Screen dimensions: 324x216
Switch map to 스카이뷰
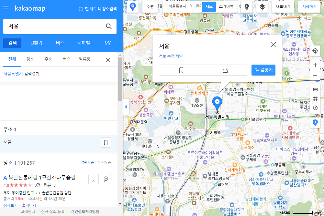click(x=226, y=6)
